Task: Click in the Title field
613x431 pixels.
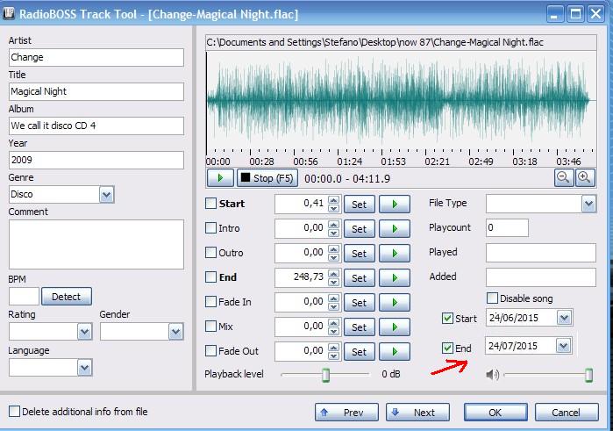Action: 96,91
